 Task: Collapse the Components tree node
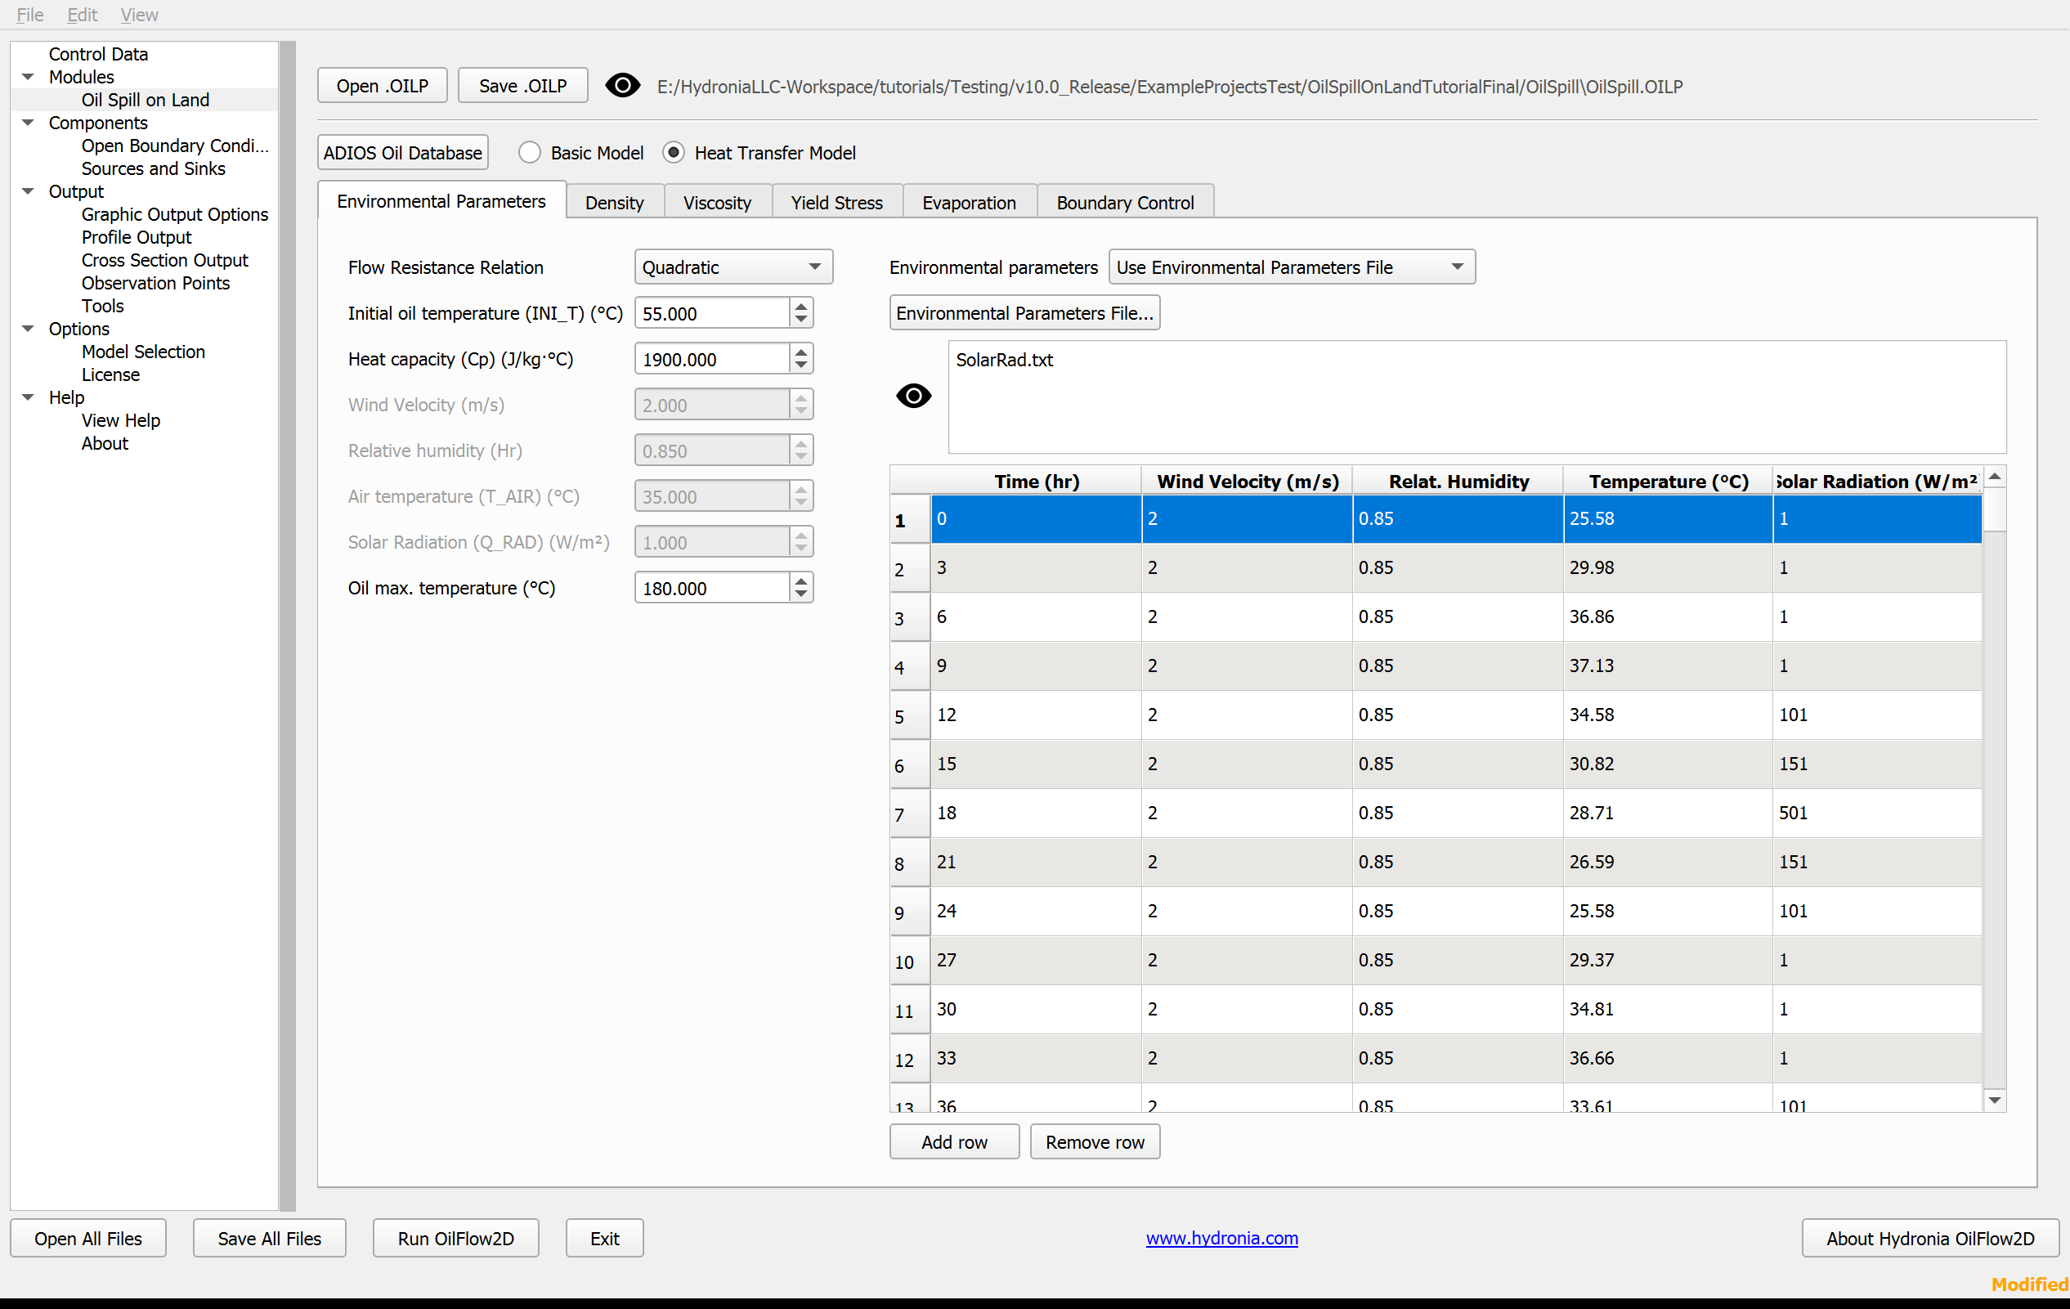click(29, 123)
